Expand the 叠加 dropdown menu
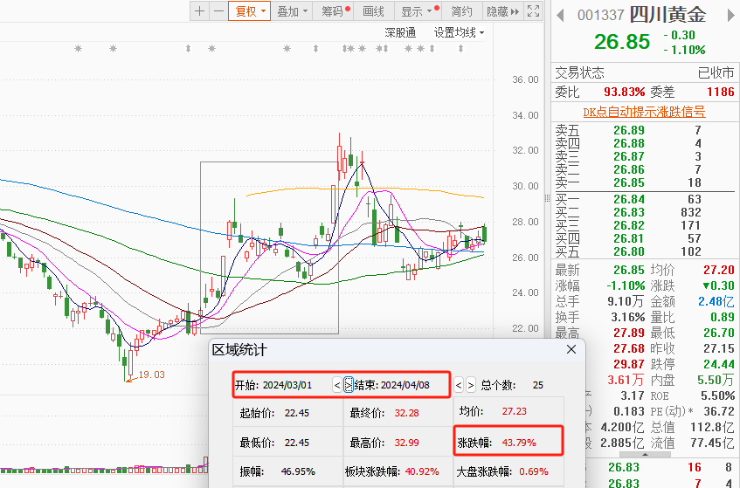The image size is (740, 488). [x=292, y=11]
